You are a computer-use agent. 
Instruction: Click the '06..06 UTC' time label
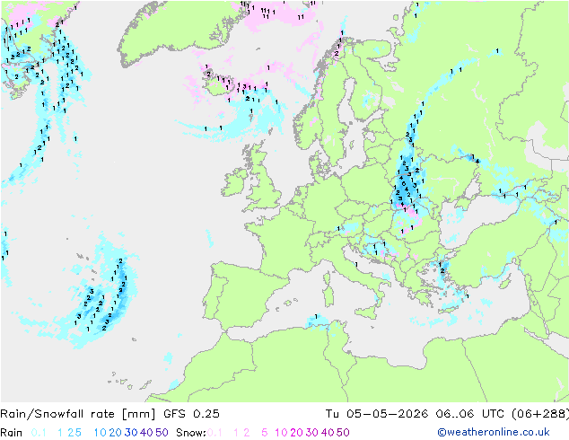(468, 414)
